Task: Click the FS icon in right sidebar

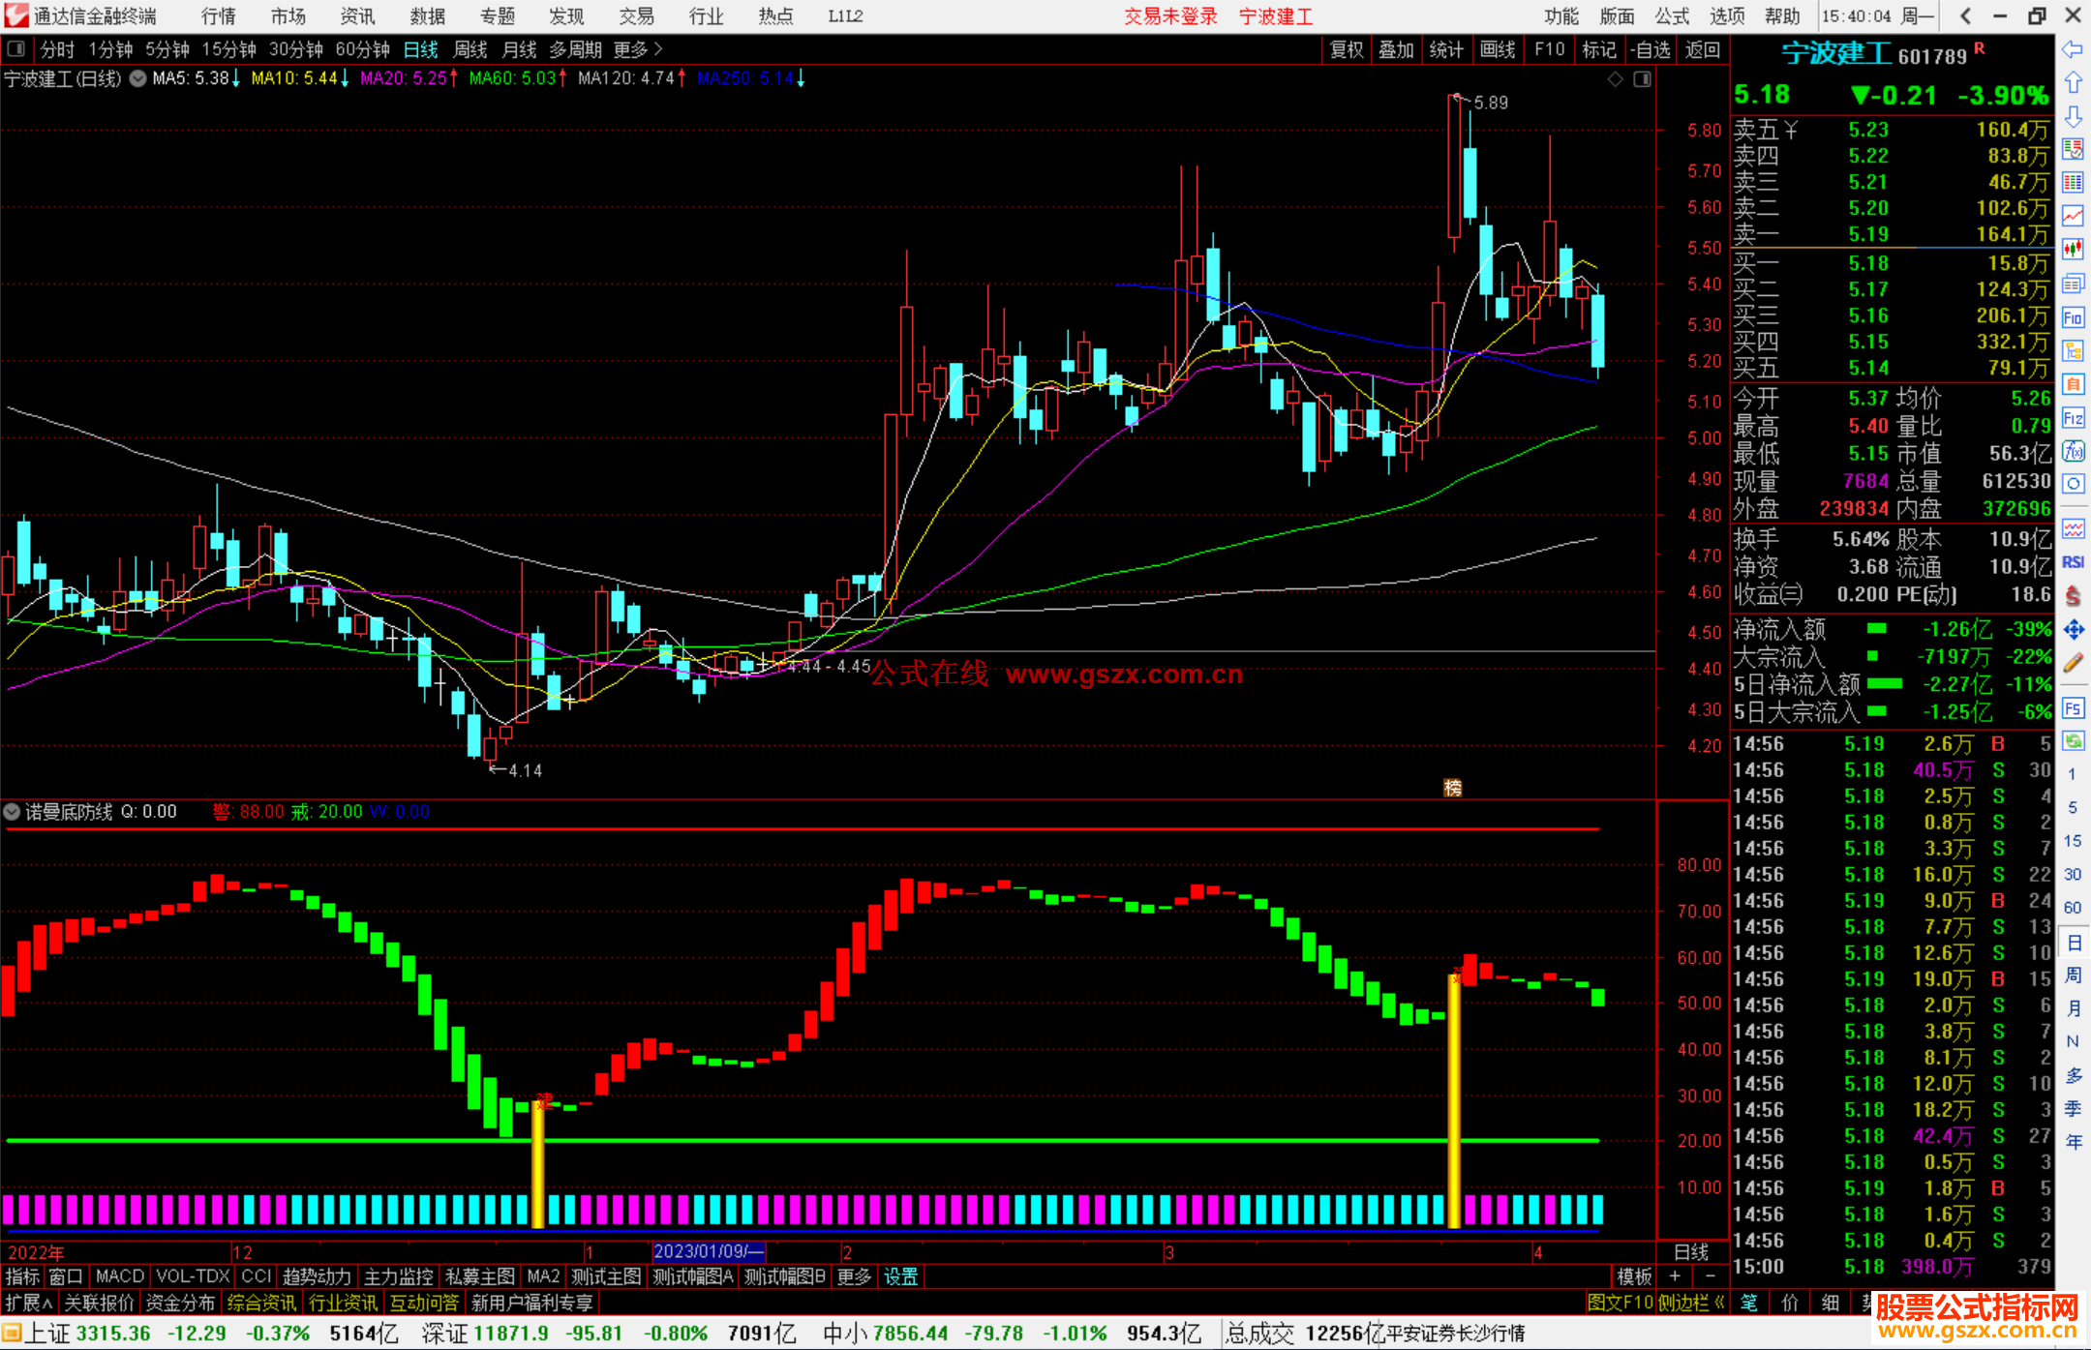Action: point(2073,708)
